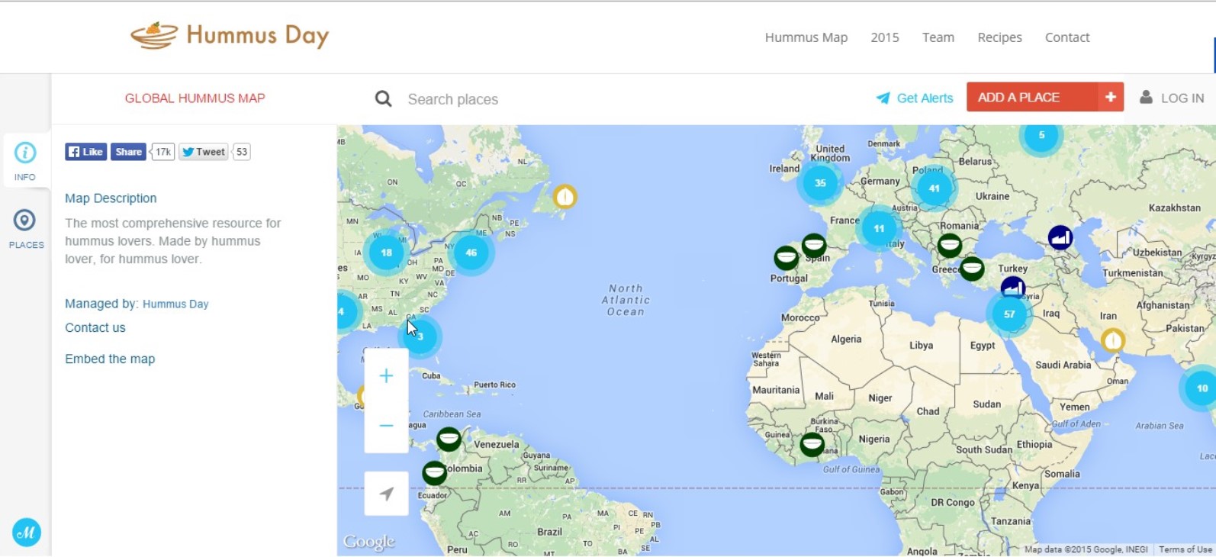Click the map zoom in plus button
Screen dimensions: 1216x557
point(386,376)
